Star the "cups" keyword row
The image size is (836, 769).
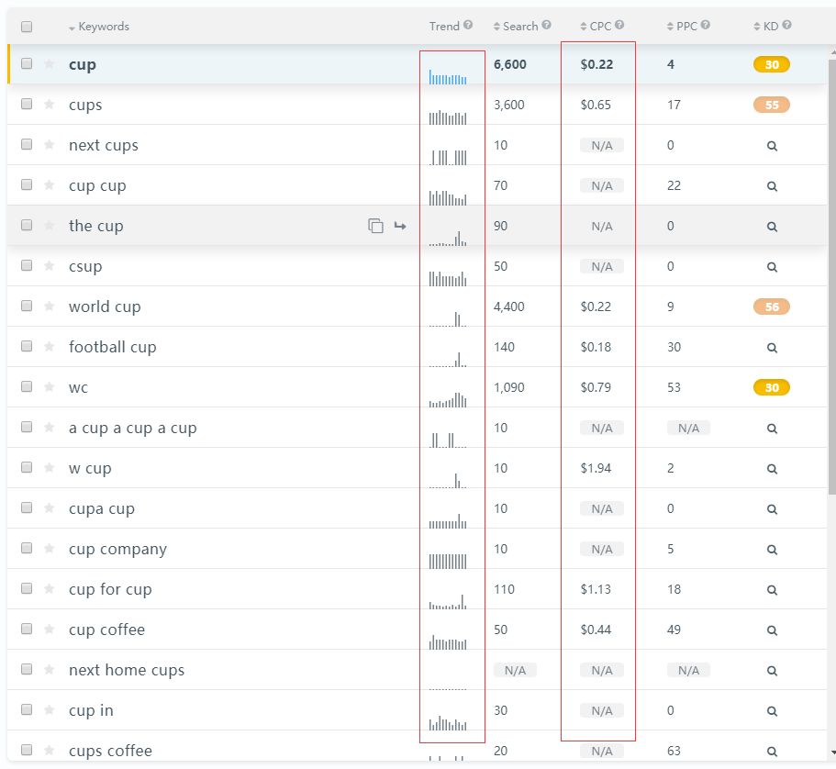point(50,105)
